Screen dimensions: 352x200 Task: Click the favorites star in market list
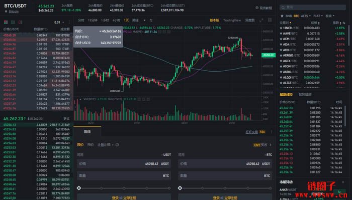[x=282, y=16]
